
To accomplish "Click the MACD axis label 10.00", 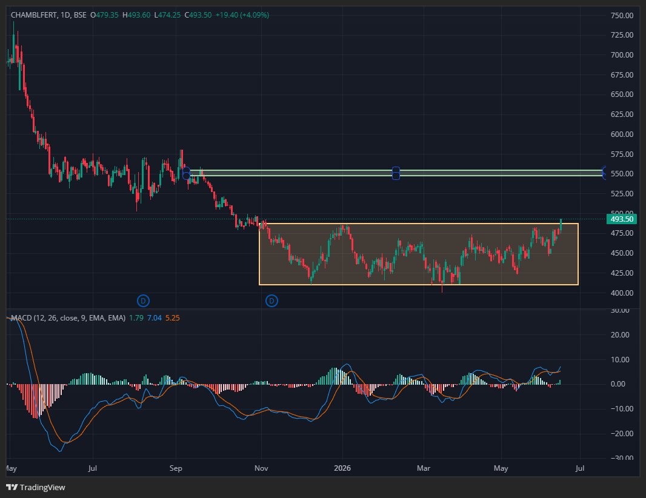I will (619, 359).
